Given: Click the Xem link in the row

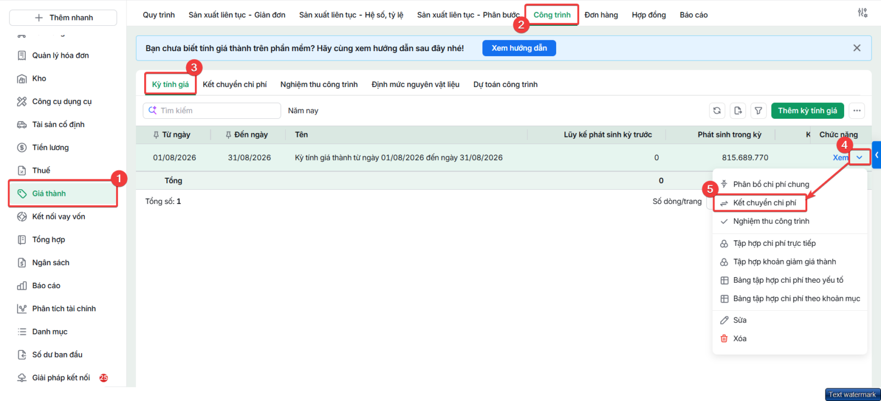Looking at the screenshot, I should (x=840, y=157).
